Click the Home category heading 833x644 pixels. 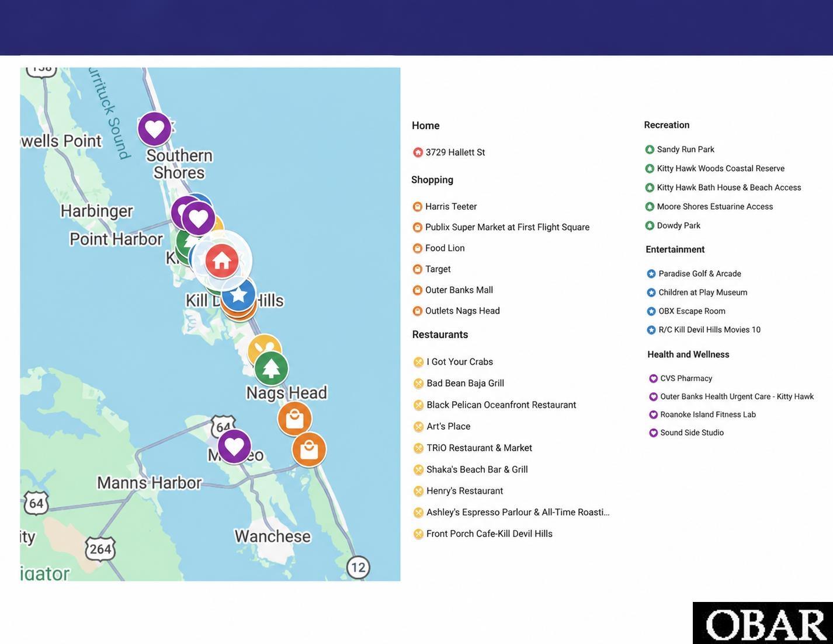tap(425, 126)
